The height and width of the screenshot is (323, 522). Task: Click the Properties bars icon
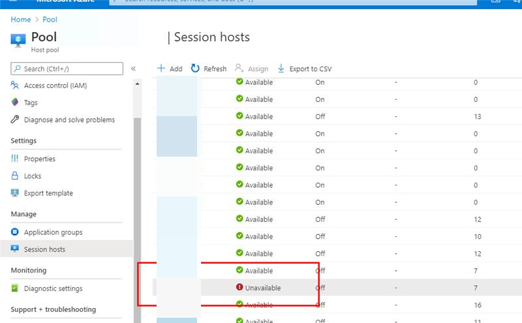14,158
